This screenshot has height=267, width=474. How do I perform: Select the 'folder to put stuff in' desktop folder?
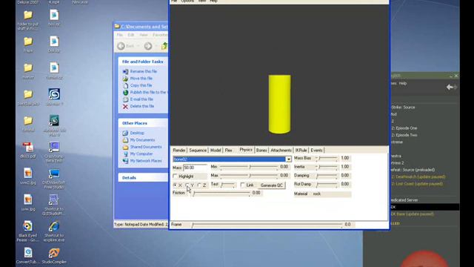28,20
